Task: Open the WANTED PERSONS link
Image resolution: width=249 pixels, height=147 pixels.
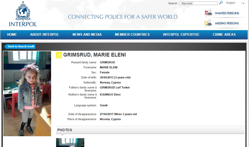Action: click(227, 13)
